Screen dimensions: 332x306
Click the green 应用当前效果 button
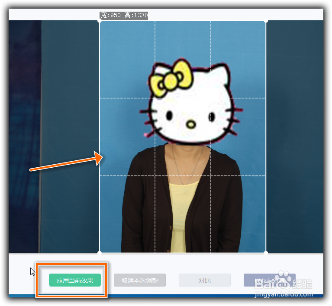(75, 280)
